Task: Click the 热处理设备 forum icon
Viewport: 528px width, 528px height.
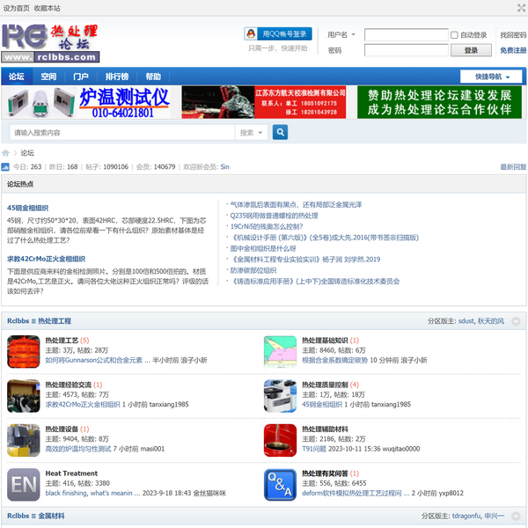Action: click(x=23, y=439)
